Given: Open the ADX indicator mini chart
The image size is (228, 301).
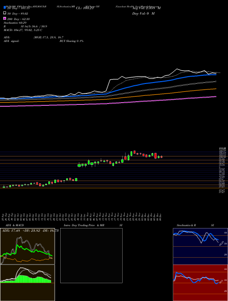Looking at the screenshot, I should [x=27, y=246].
